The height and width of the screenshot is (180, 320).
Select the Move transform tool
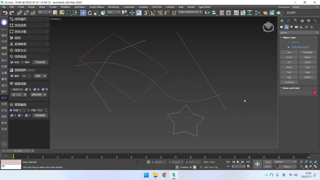pyautogui.click(x=83, y=13)
